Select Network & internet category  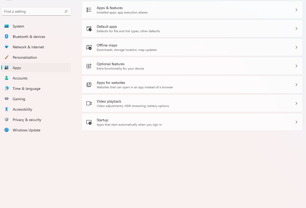click(36, 47)
